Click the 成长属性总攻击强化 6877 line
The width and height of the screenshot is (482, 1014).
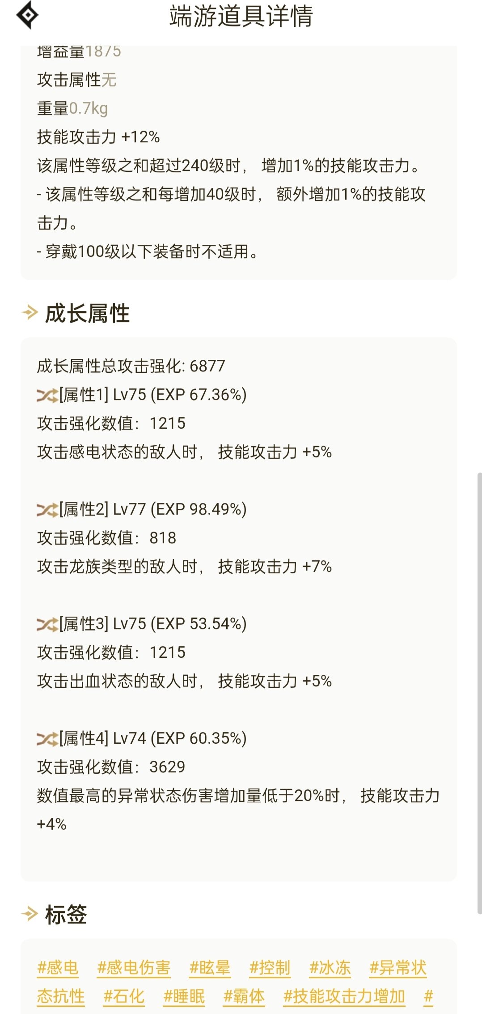(x=131, y=366)
